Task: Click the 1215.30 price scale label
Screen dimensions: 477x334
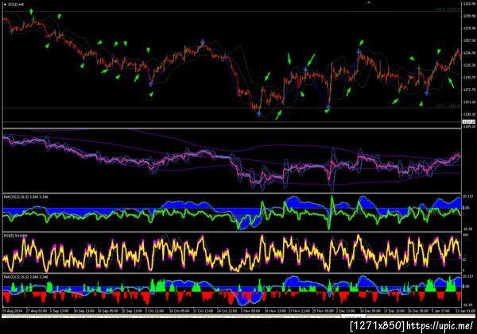Action: click(x=469, y=65)
